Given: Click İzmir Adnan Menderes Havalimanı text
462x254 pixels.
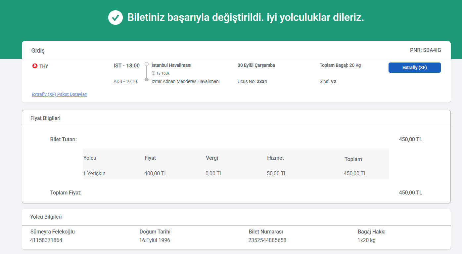Looking at the screenshot, I should pyautogui.click(x=186, y=81).
